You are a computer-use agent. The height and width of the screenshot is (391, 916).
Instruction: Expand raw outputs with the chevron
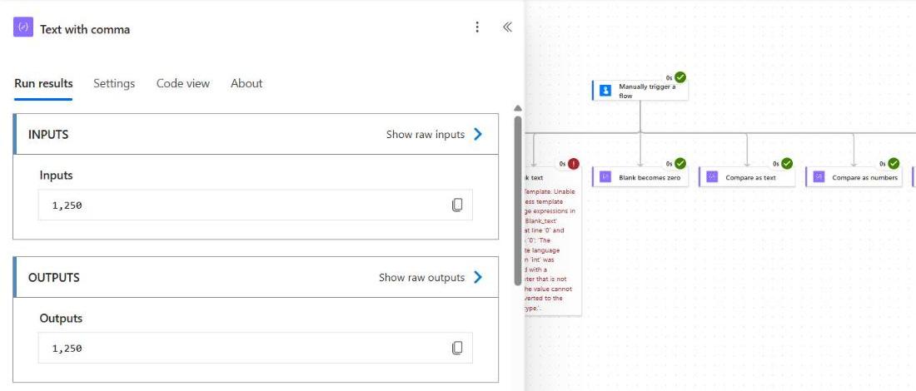(x=478, y=277)
